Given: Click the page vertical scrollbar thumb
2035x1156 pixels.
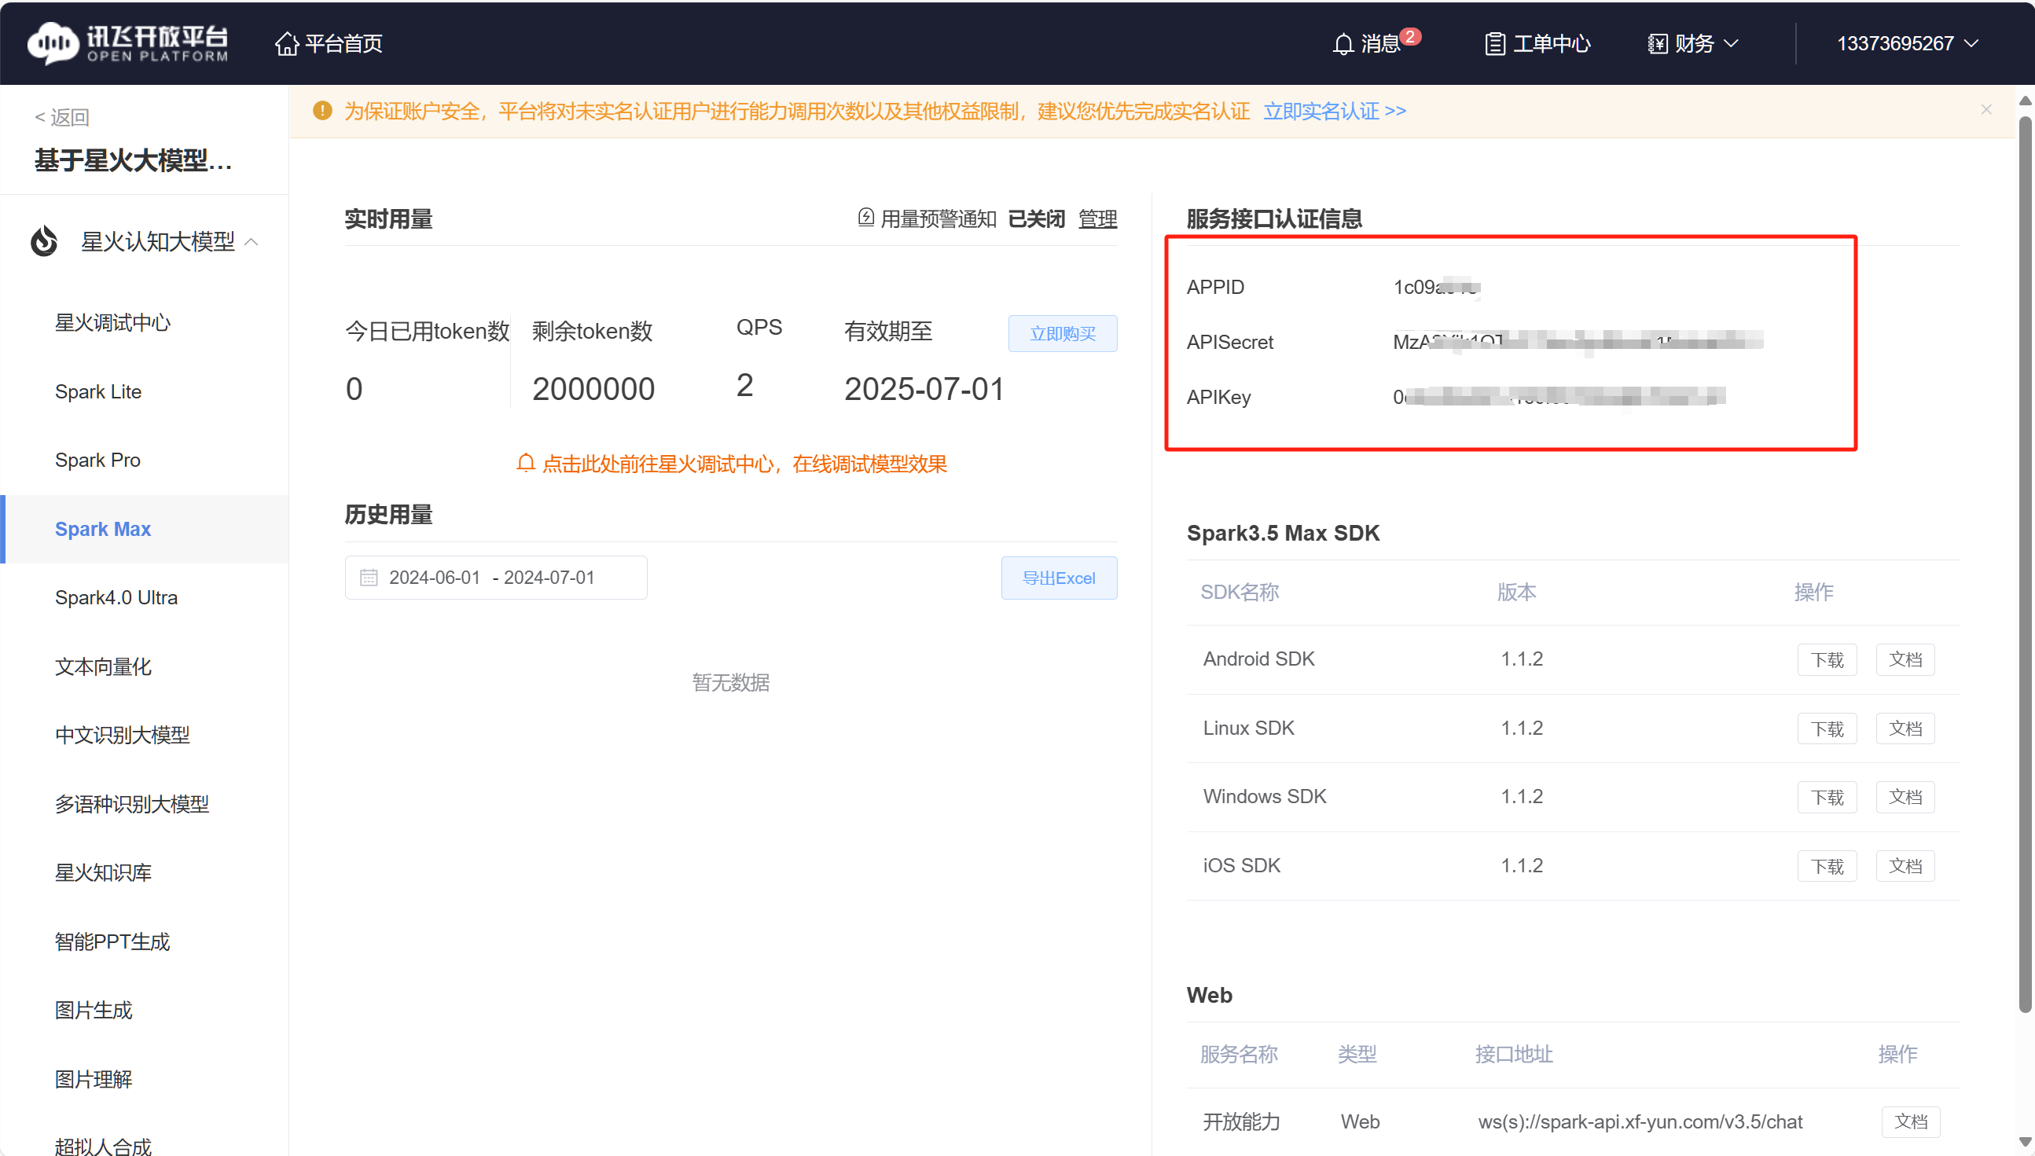Looking at the screenshot, I should (2025, 563).
